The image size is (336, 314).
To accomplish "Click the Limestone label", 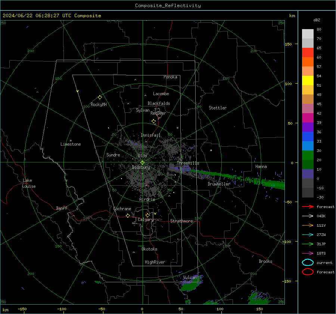I will [x=71, y=144].
